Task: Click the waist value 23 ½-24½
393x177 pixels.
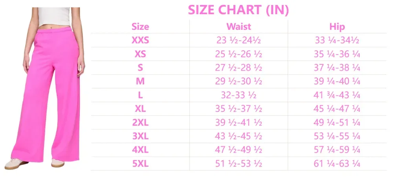Action: tap(239, 40)
